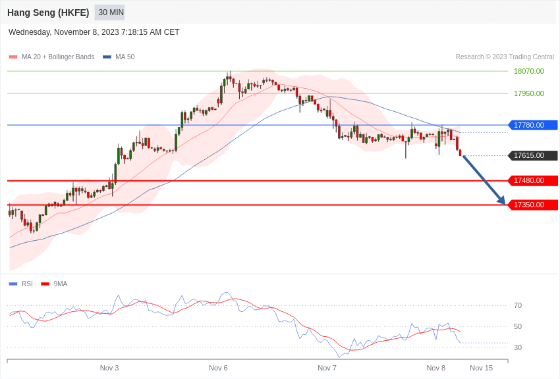Click the MA 50 legend swatch
560x379 pixels.
[107, 57]
